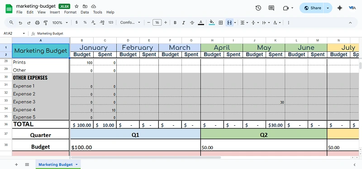Toggle italic formatting
This screenshot has width=362, height=169.
tap(184, 23)
